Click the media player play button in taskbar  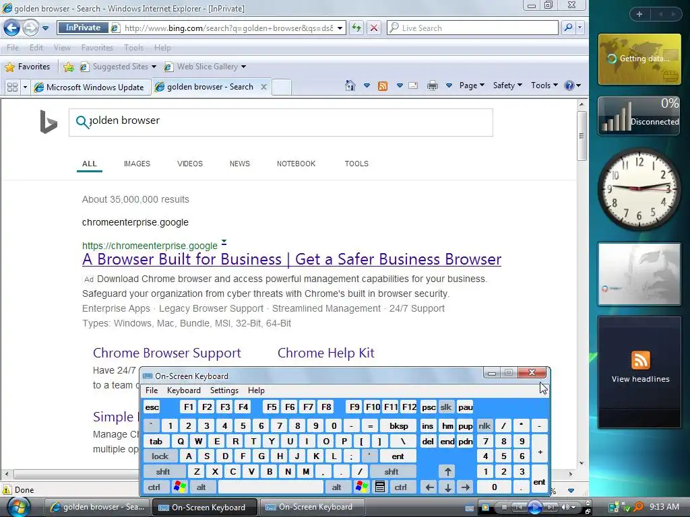tap(534, 508)
